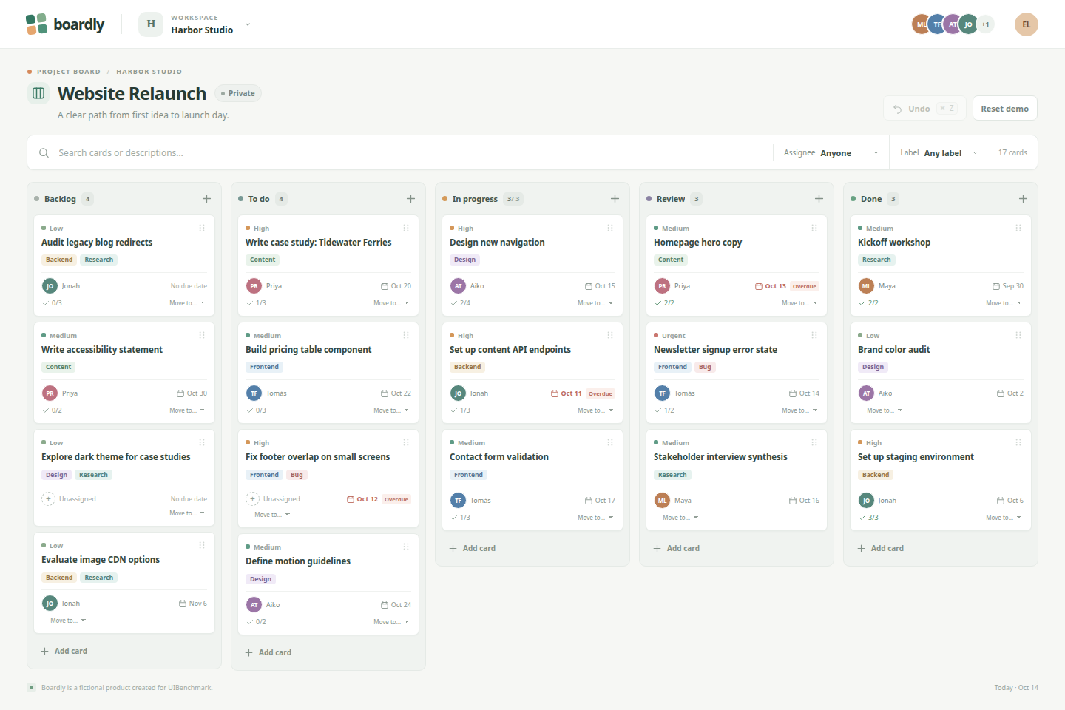Click the plus icon in Backlog column header
Image resolution: width=1065 pixels, height=710 pixels.
click(206, 199)
